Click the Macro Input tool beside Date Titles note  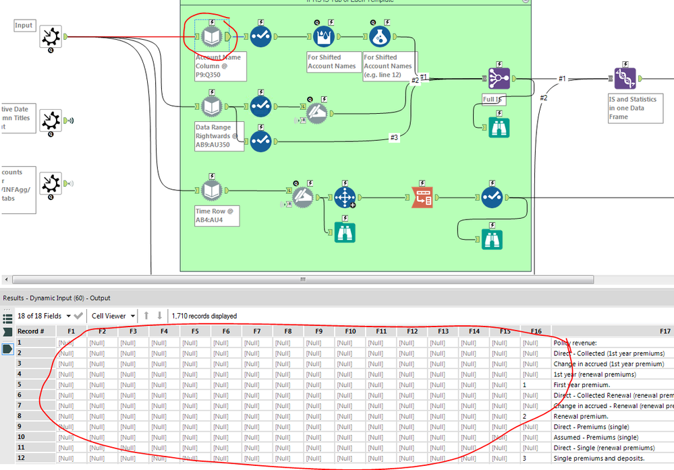(x=51, y=120)
